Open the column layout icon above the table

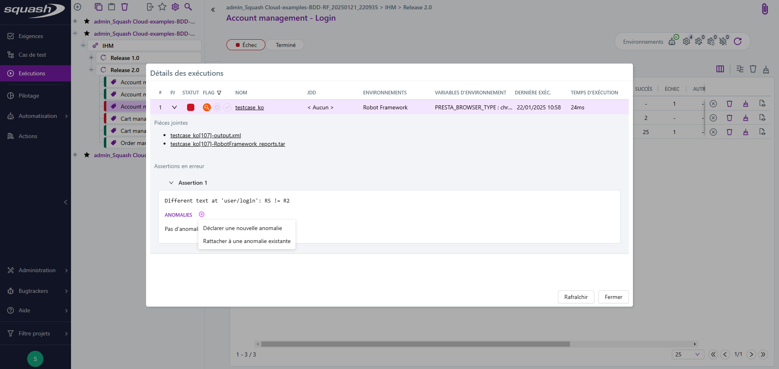pos(720,69)
